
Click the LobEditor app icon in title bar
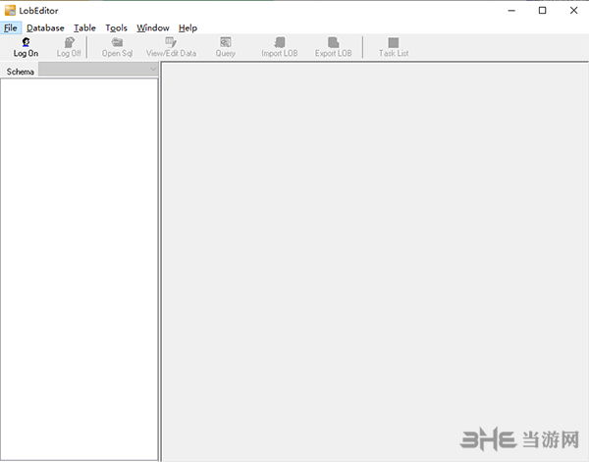tap(10, 10)
